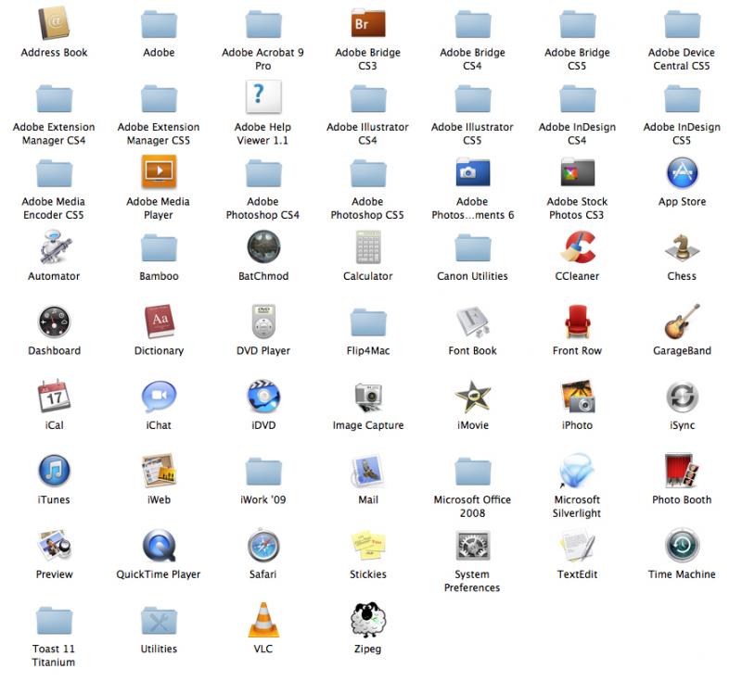742x681 pixels.
Task: Select the Adobe Bridge CS5 folder
Action: tap(577, 24)
